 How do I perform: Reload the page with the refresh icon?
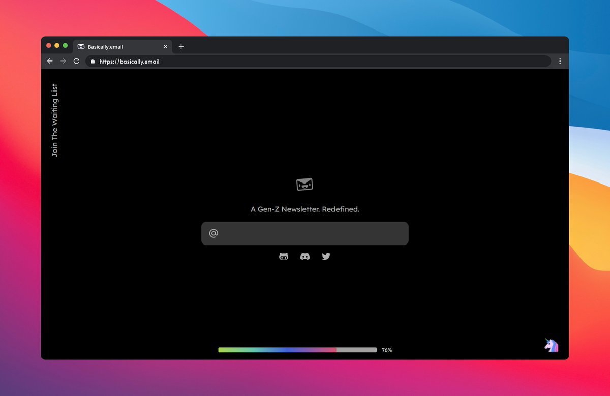click(x=76, y=61)
